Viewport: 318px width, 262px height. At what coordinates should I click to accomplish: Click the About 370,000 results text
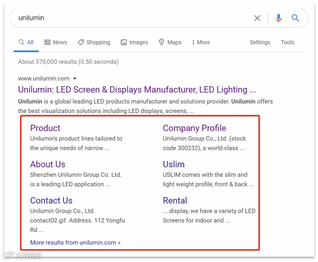coord(68,62)
